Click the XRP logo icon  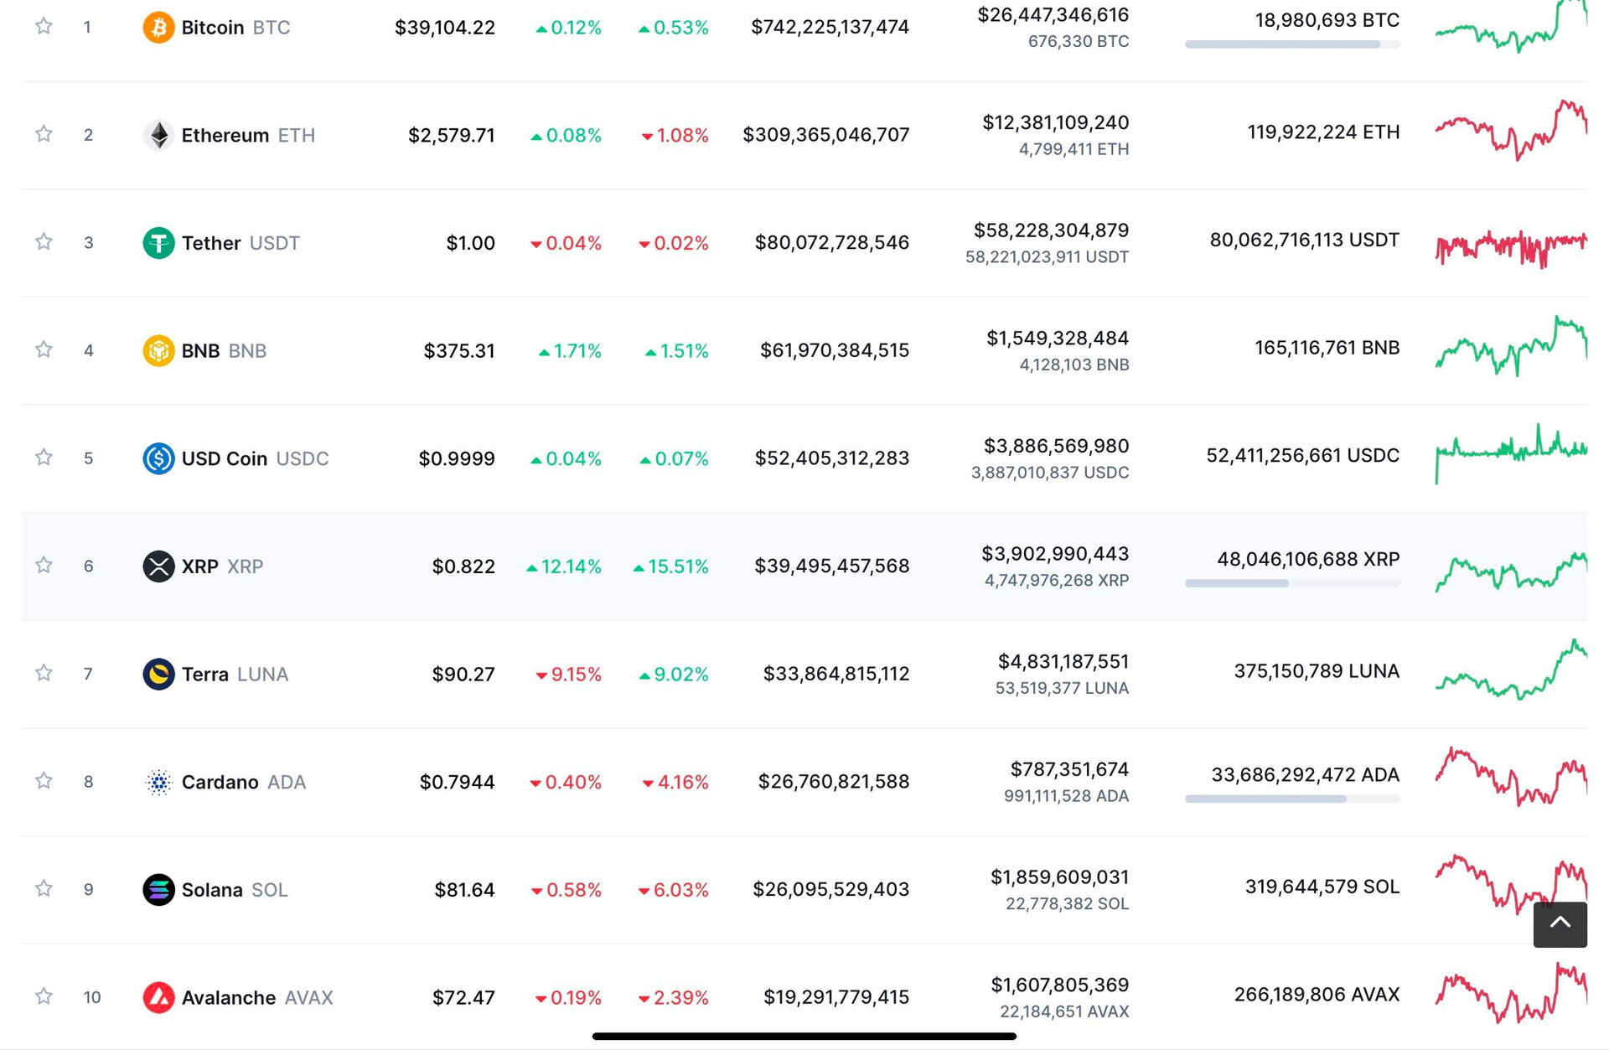(x=158, y=566)
